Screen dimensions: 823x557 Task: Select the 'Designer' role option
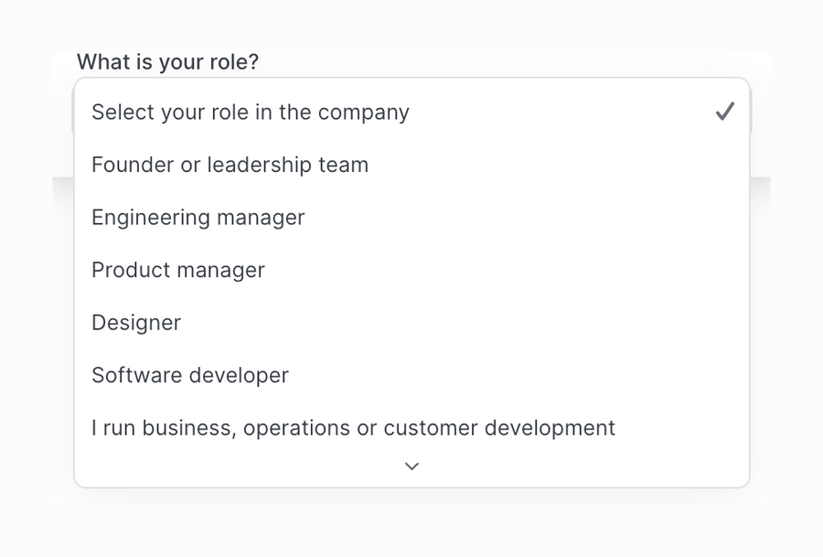click(136, 323)
